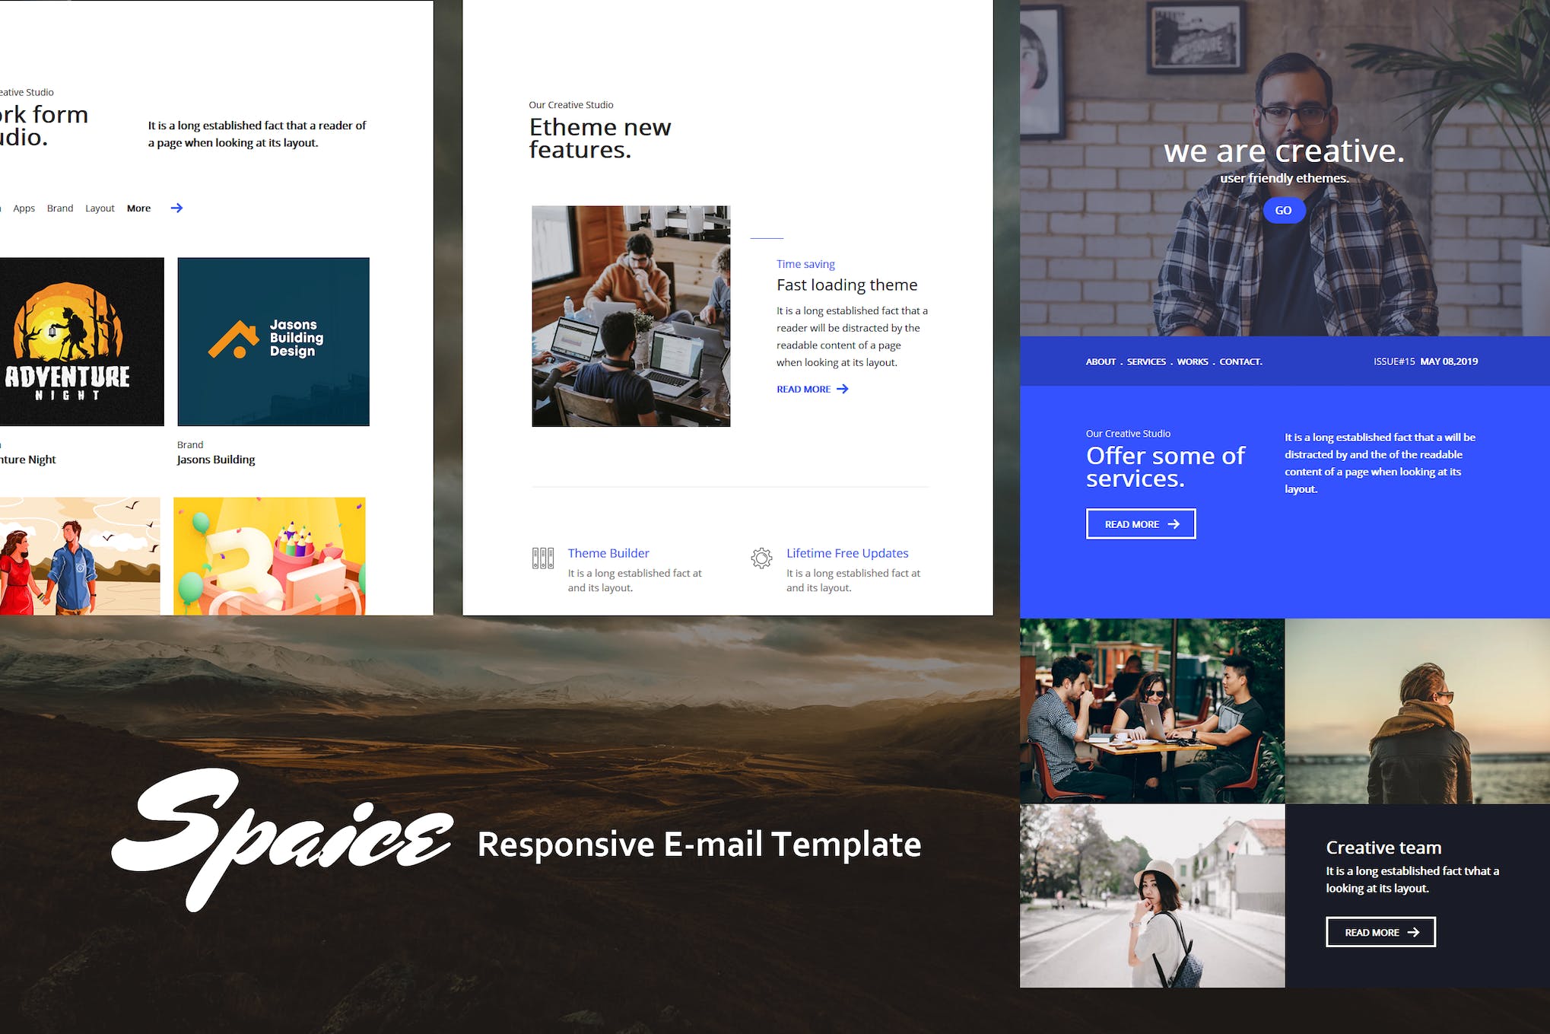Click the CONTACT navigation link

point(1240,361)
